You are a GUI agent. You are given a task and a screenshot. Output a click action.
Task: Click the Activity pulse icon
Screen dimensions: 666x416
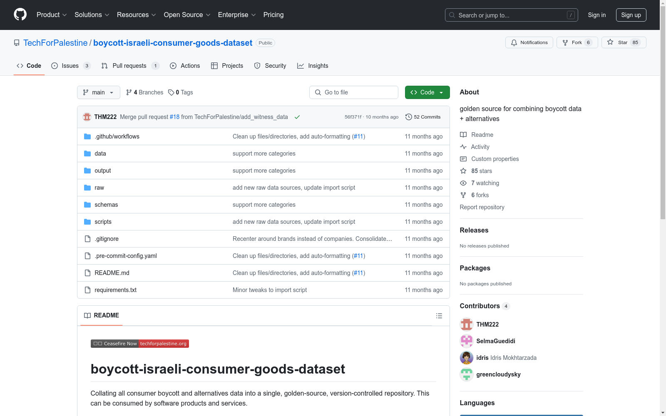(463, 147)
